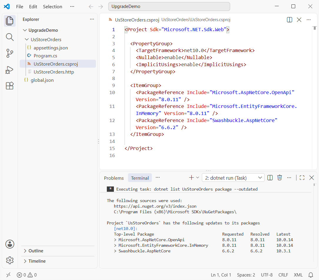The height and width of the screenshot is (280, 319).
Task: Maximize the panel size
Action: tap(302, 178)
